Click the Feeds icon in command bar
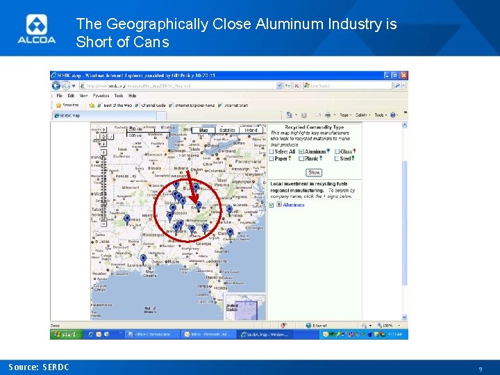The height and width of the screenshot is (375, 500). (x=304, y=115)
